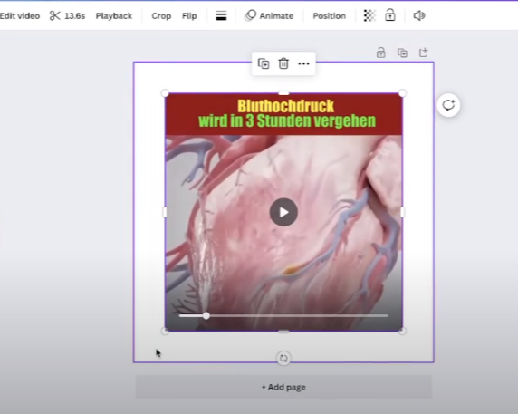Click the volume speaker icon
Image resolution: width=518 pixels, height=414 pixels.
click(x=419, y=15)
